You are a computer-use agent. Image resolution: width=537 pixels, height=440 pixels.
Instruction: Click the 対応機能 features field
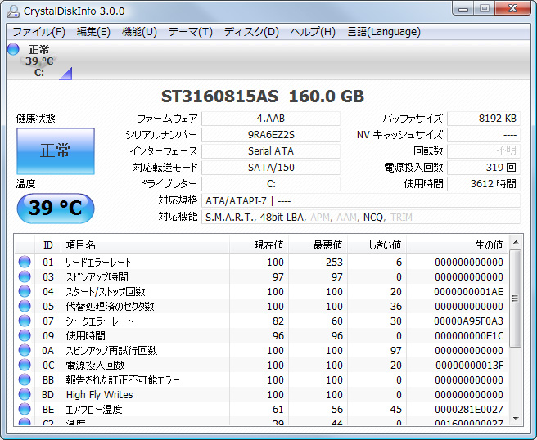[361, 218]
